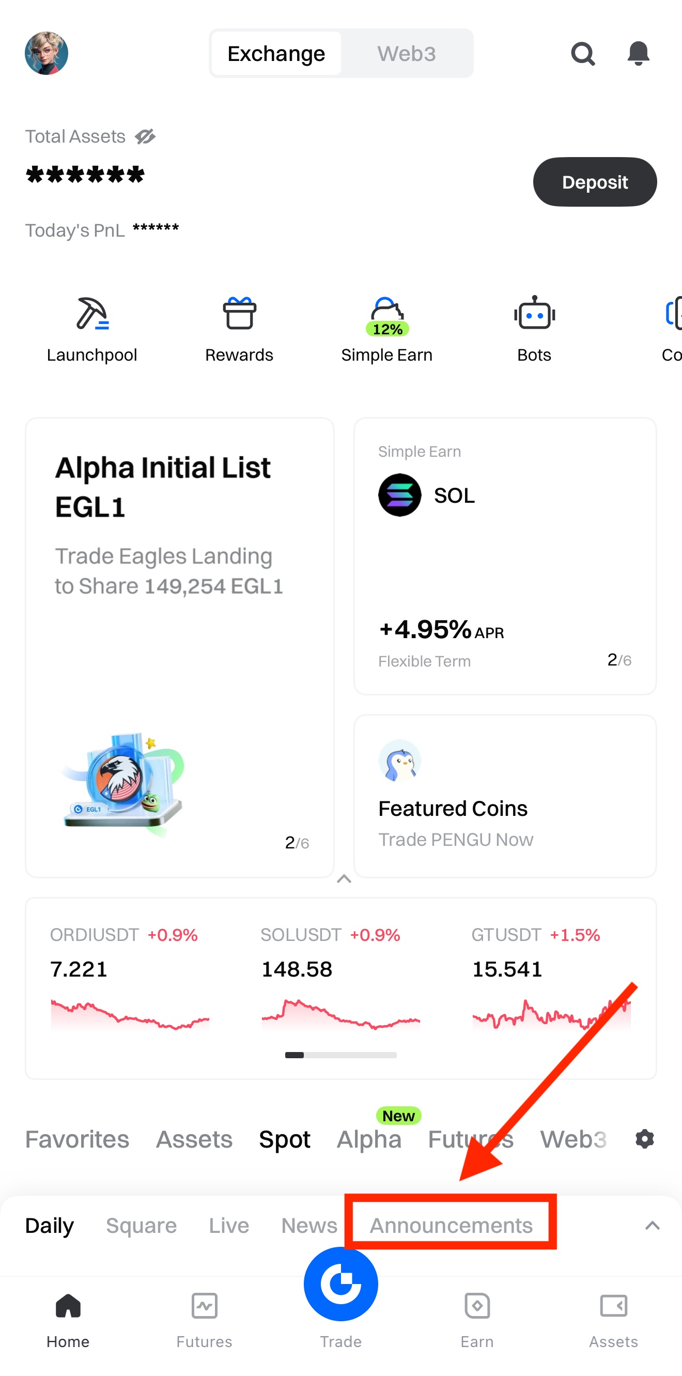Collapse the promo cards section chevron
Viewport: 682px width, 1376px height.
[x=344, y=879]
